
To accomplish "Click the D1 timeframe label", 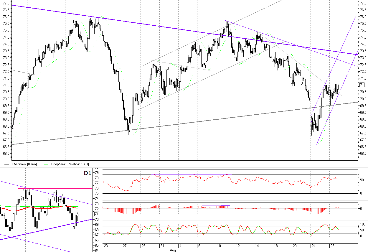I will coord(87,173).
